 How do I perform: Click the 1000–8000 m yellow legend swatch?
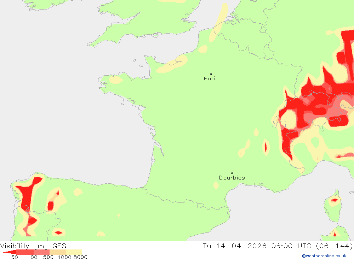tap(74, 252)
